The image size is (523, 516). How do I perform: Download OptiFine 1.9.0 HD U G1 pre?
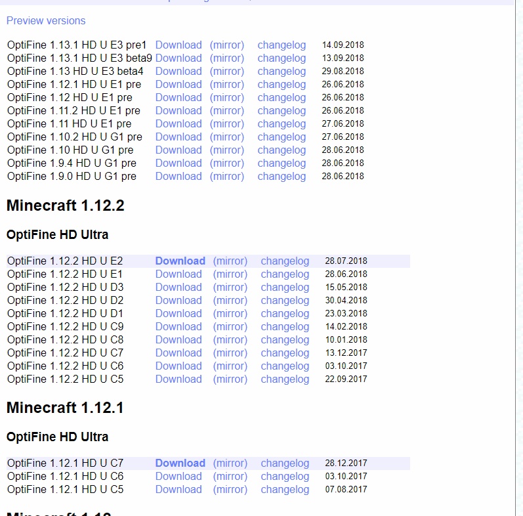[178, 176]
